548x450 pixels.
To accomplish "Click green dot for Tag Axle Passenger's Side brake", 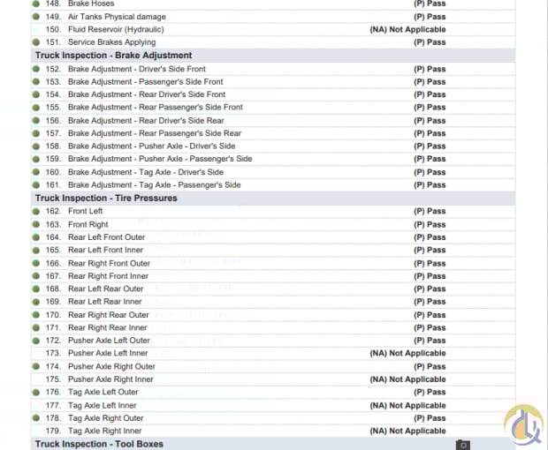I will pos(36,185).
